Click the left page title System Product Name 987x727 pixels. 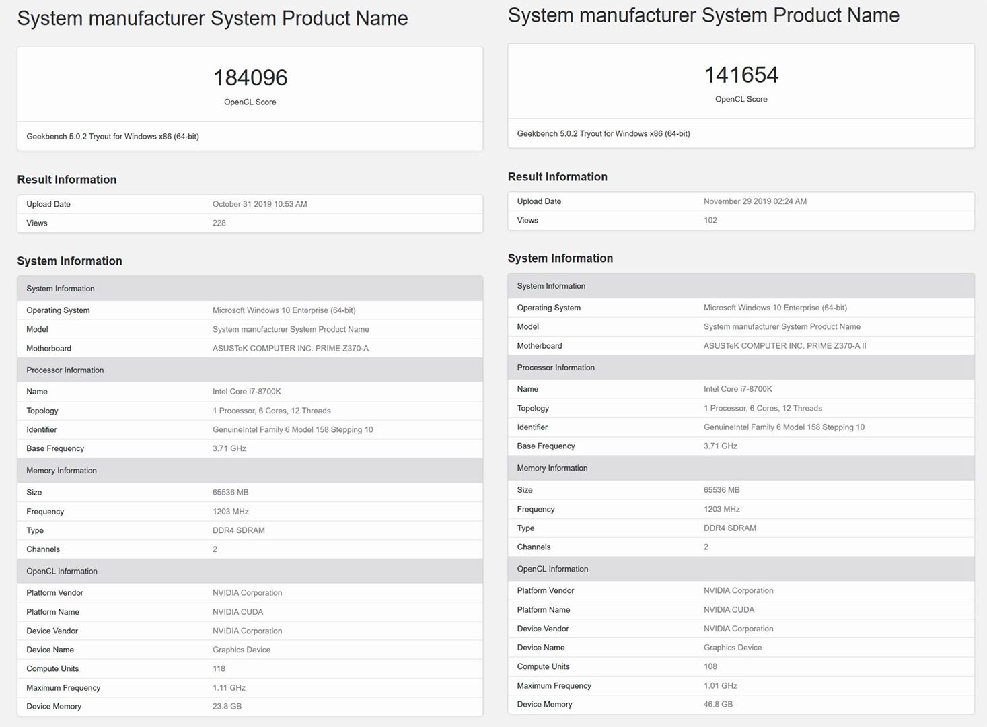(x=213, y=18)
